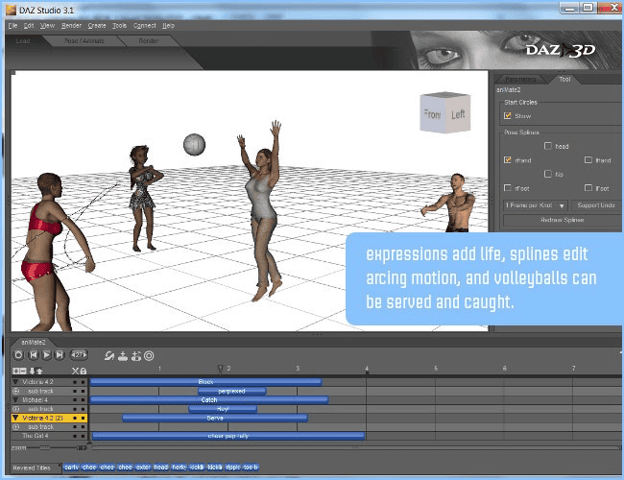624x480 pixels.
Task: Enable the lHand pose spline checkbox
Action: (588, 160)
